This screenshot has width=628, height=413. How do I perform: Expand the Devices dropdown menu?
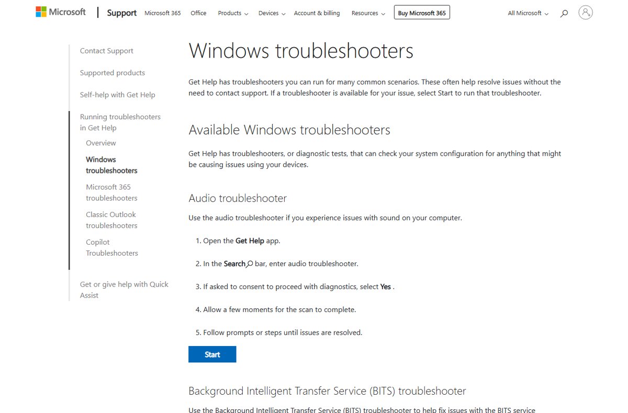(272, 13)
